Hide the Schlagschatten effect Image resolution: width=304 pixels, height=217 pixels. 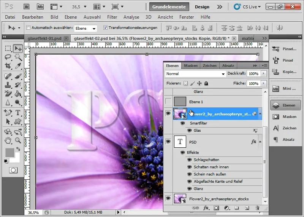(x=189, y=160)
